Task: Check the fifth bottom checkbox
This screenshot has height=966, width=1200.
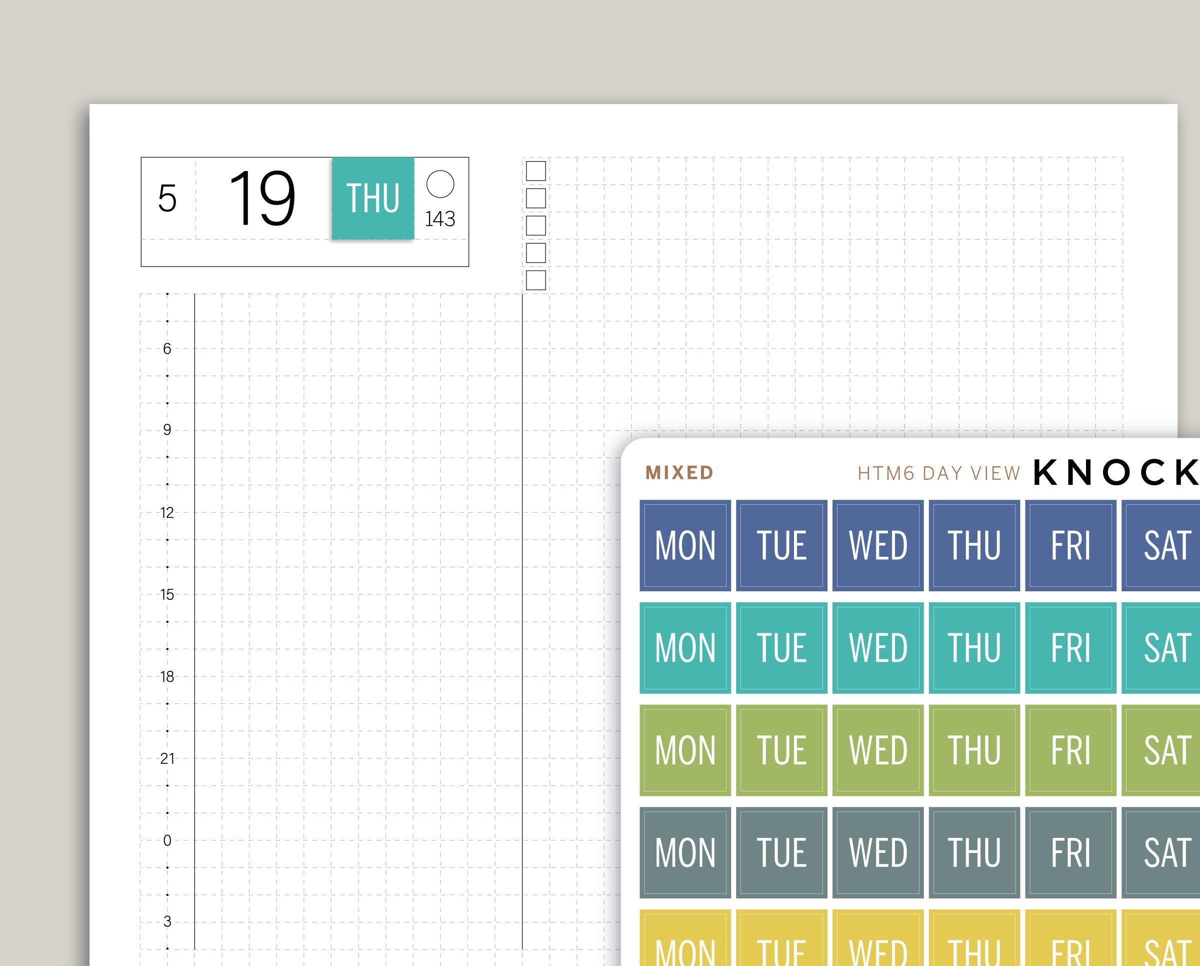Action: coord(535,280)
